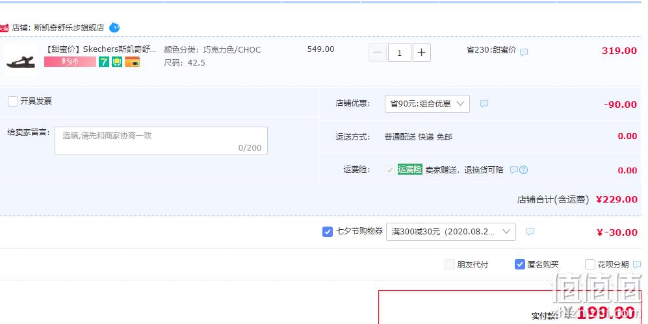
Task: Click the 卖家赠送，退换货可赔 text
Action: pos(465,169)
